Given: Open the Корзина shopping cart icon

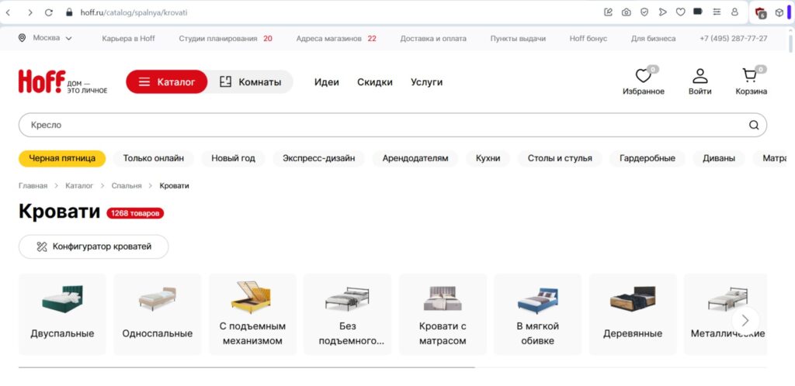Looking at the screenshot, I should coord(750,77).
